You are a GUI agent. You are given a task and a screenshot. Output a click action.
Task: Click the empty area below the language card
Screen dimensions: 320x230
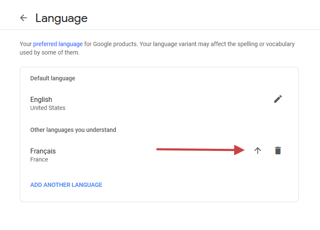click(x=159, y=216)
